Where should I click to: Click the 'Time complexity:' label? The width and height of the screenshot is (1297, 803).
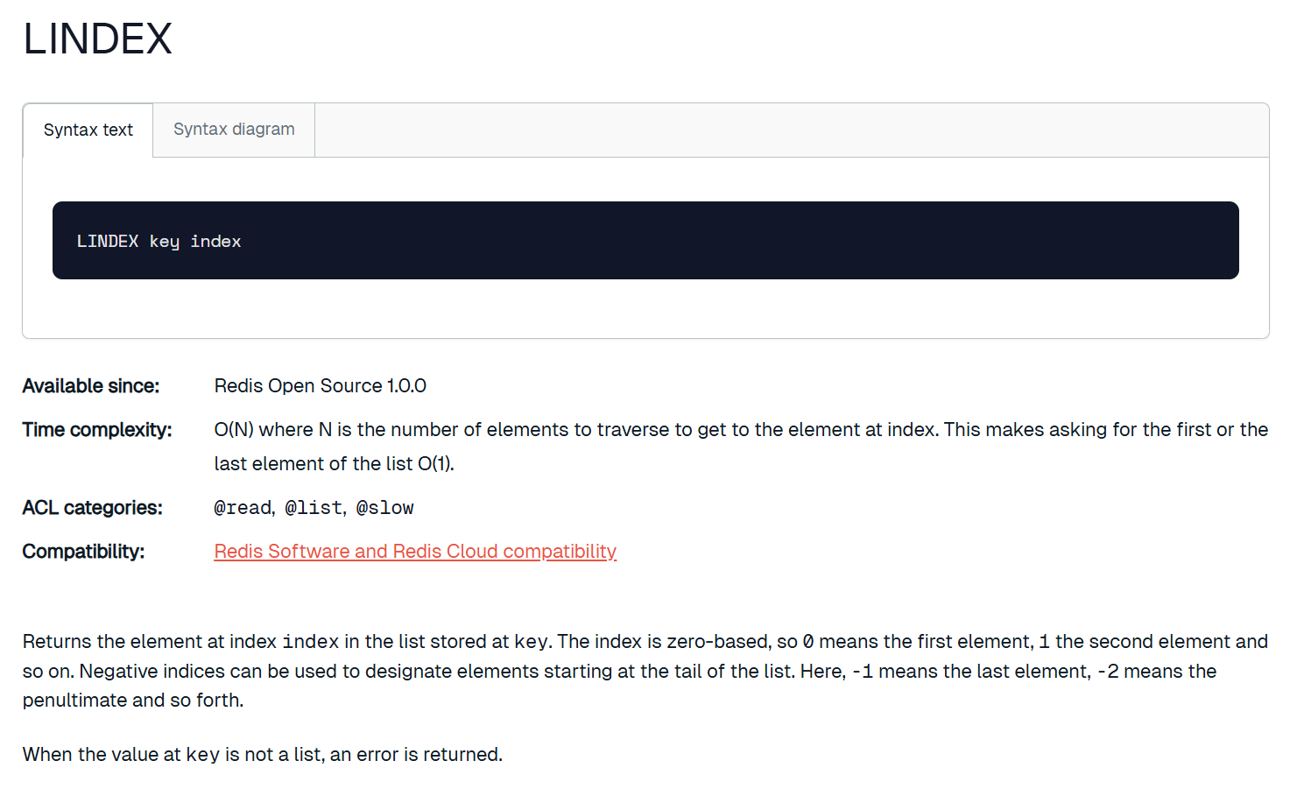click(x=97, y=430)
